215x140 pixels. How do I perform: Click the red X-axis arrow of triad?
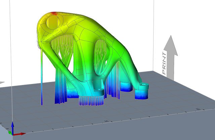[20, 134]
